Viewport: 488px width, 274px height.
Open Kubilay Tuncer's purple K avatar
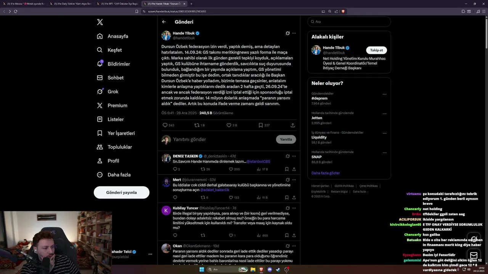166,210
